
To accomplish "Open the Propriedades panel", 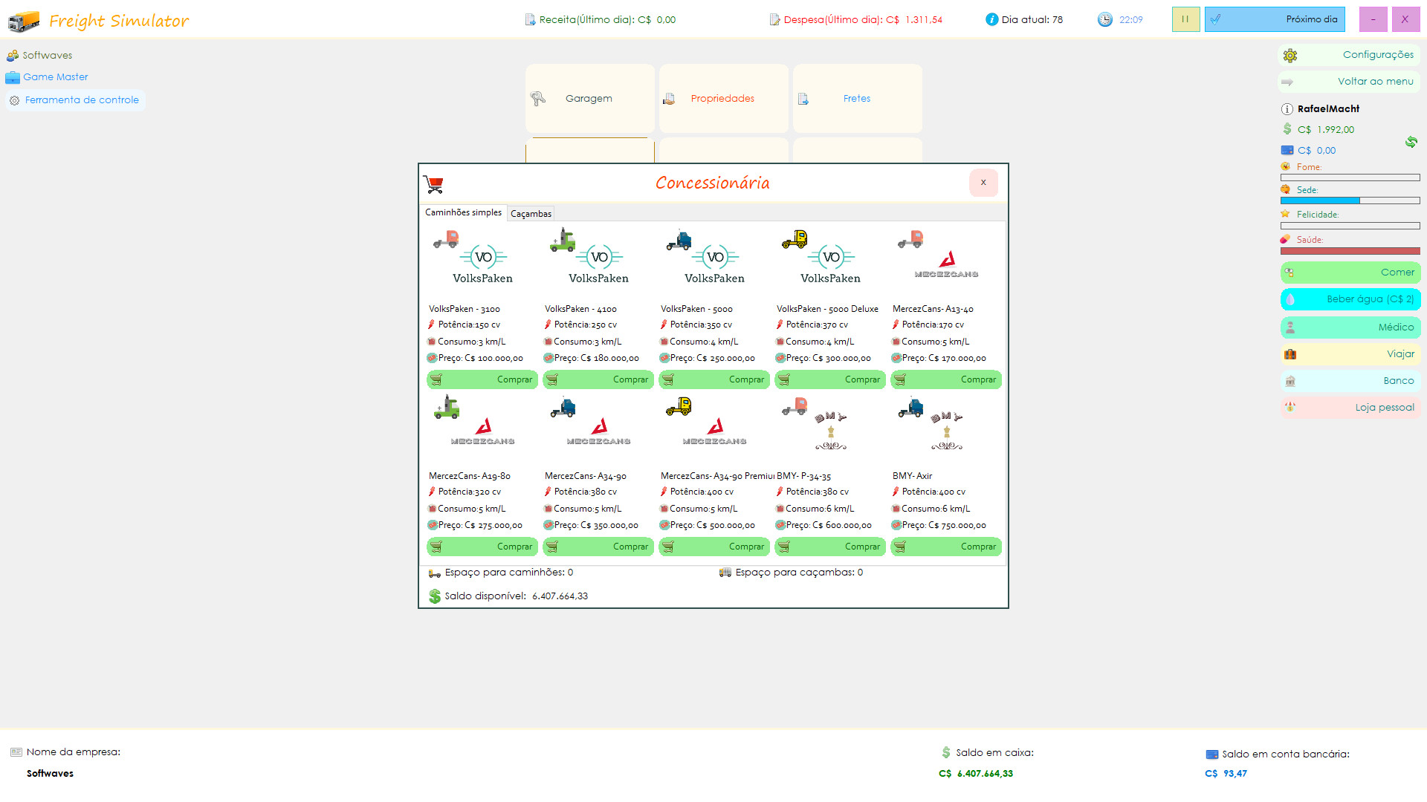I will coord(723,99).
